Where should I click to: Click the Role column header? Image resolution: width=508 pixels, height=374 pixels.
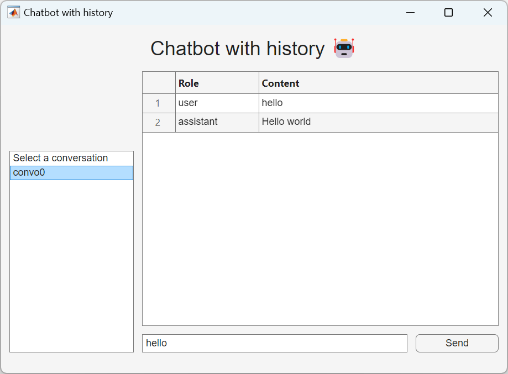[x=217, y=83]
